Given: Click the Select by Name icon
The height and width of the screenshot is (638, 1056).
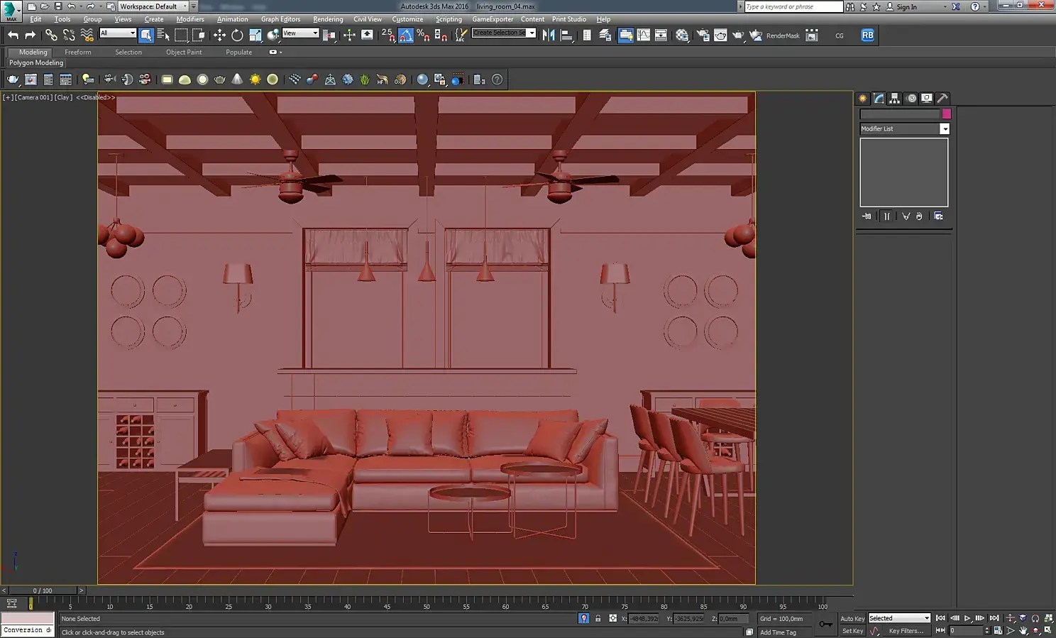Looking at the screenshot, I should point(163,35).
